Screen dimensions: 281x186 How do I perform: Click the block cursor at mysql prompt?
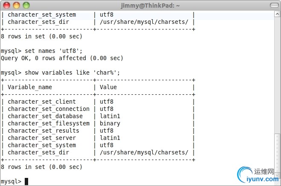26,181
